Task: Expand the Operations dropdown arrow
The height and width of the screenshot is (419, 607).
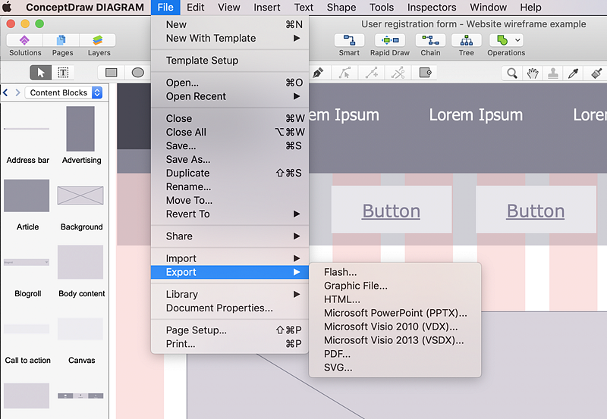Action: click(x=518, y=40)
